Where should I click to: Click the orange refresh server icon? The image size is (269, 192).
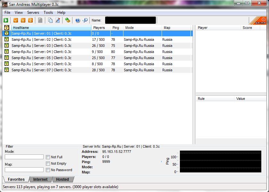30,20
